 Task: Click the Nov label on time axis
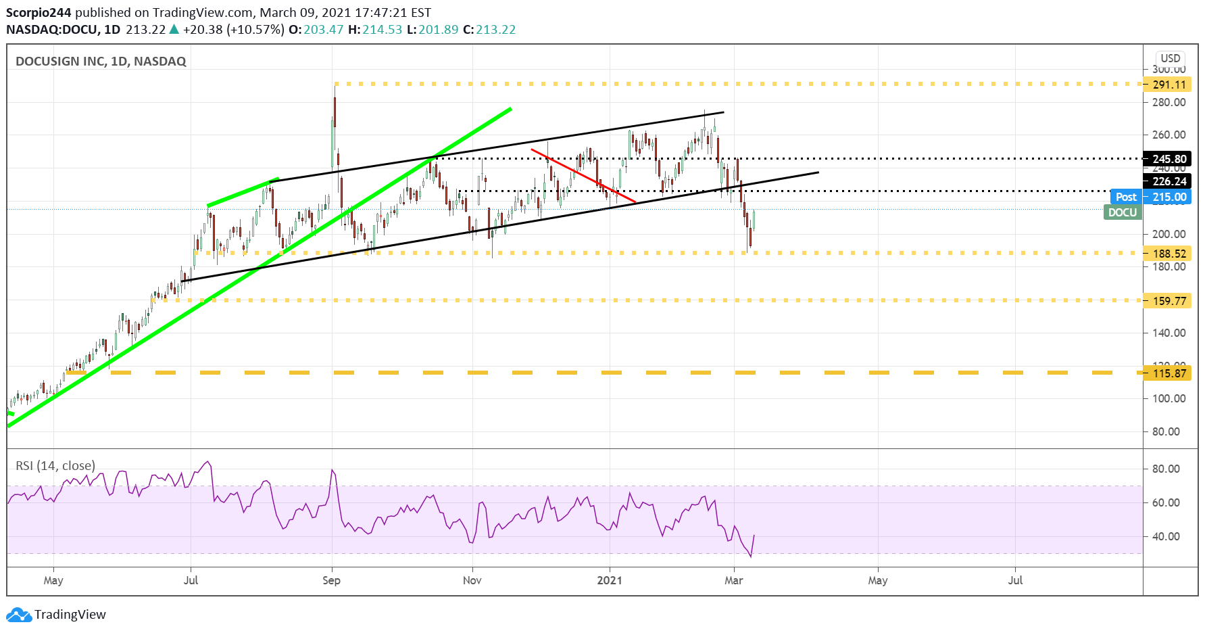coord(472,580)
